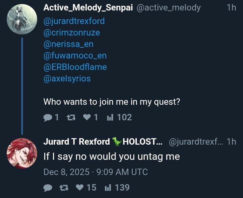Retweet Jurard's untag reply
This screenshot has height=198, width=243.
pos(63,188)
